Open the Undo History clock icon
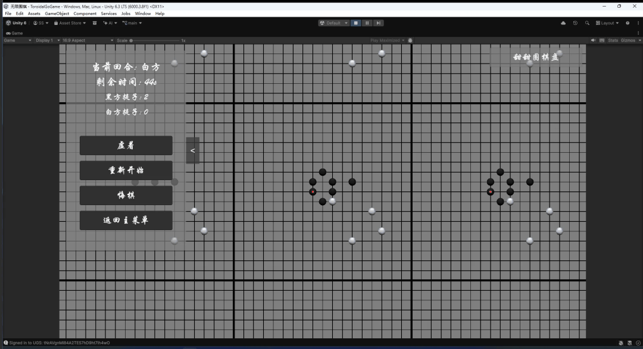This screenshot has width=643, height=349. tap(575, 23)
